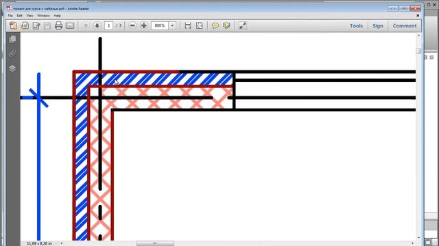
Task: Click the vertical scrollbar up arrow
Action: [x=418, y=36]
